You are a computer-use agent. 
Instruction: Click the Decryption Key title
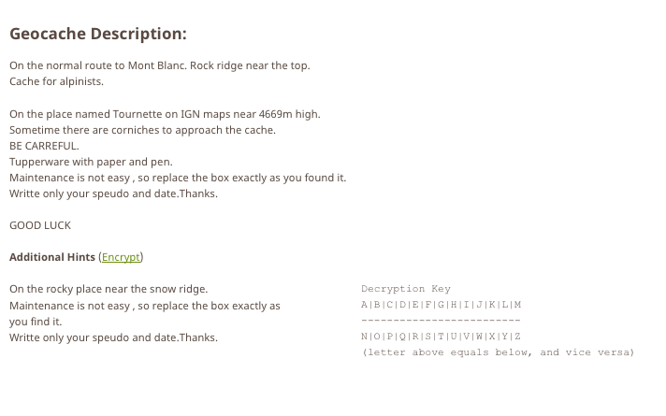pyautogui.click(x=406, y=289)
